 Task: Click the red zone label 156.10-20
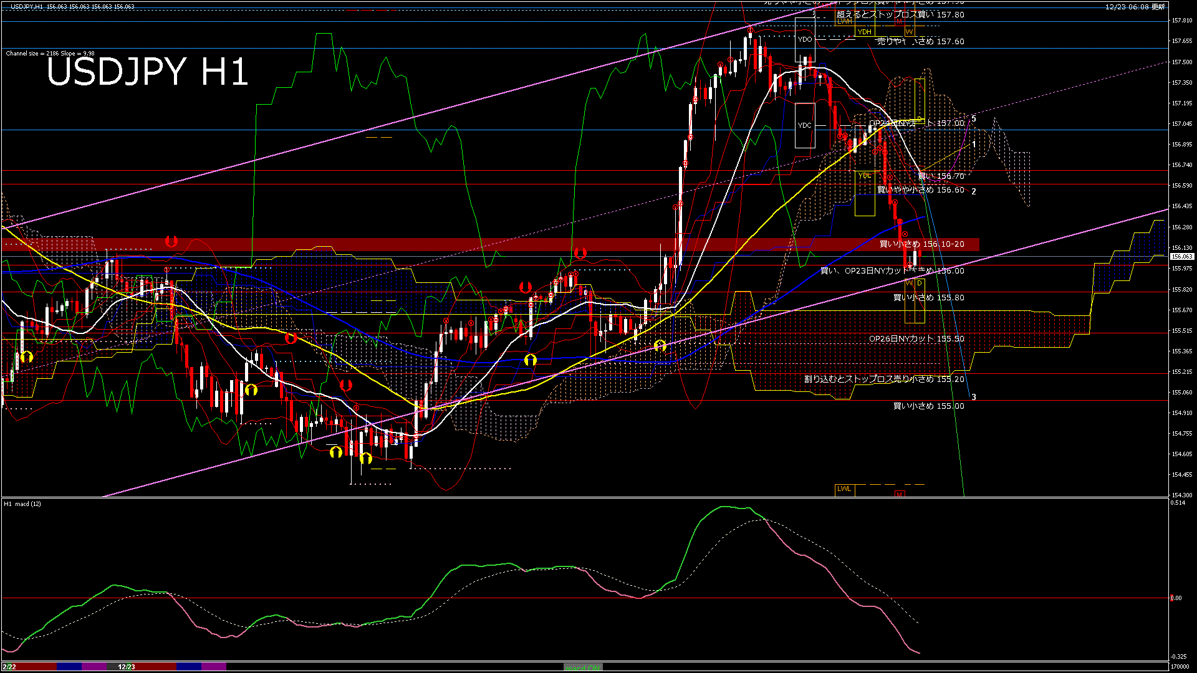pyautogui.click(x=921, y=244)
